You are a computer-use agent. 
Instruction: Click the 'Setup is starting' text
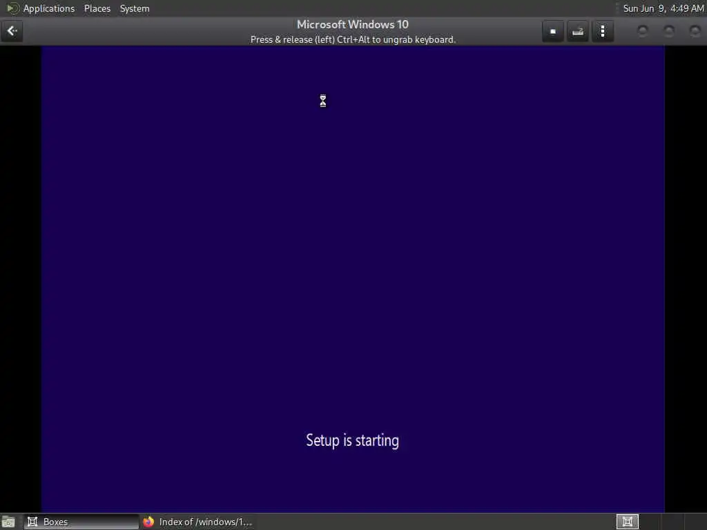coord(353,440)
